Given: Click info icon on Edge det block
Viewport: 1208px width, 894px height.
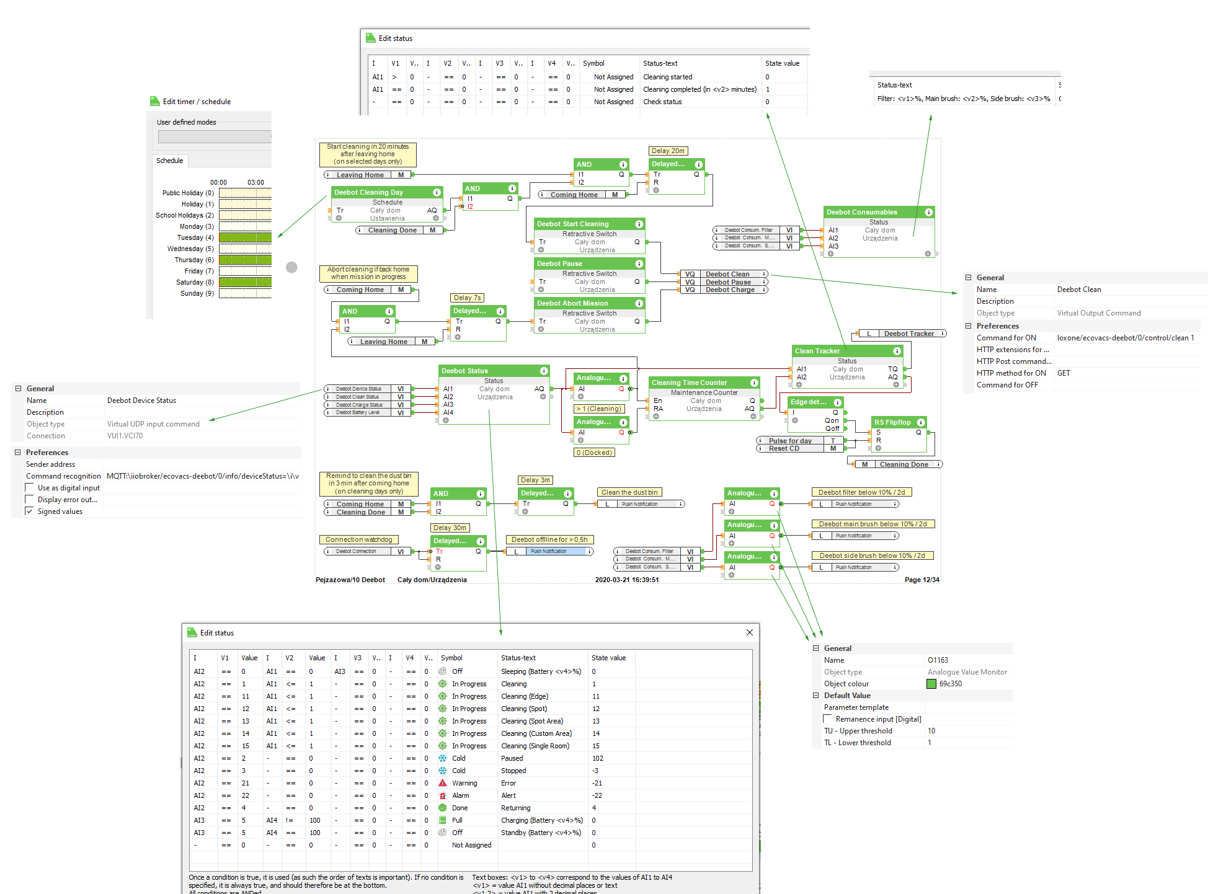Looking at the screenshot, I should (837, 402).
